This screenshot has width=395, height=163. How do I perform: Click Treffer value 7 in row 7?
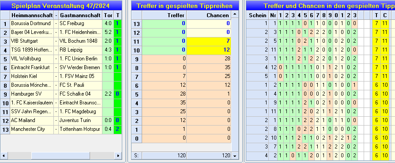164,77
